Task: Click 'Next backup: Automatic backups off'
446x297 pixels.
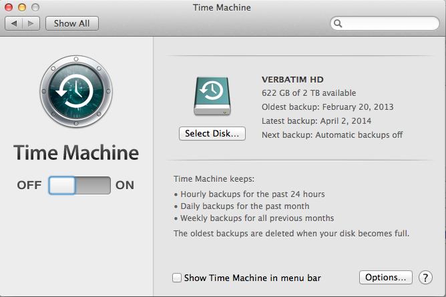Action: point(332,135)
